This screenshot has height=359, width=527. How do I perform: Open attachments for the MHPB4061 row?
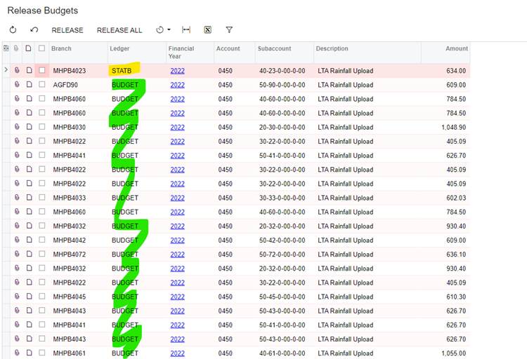(17, 353)
